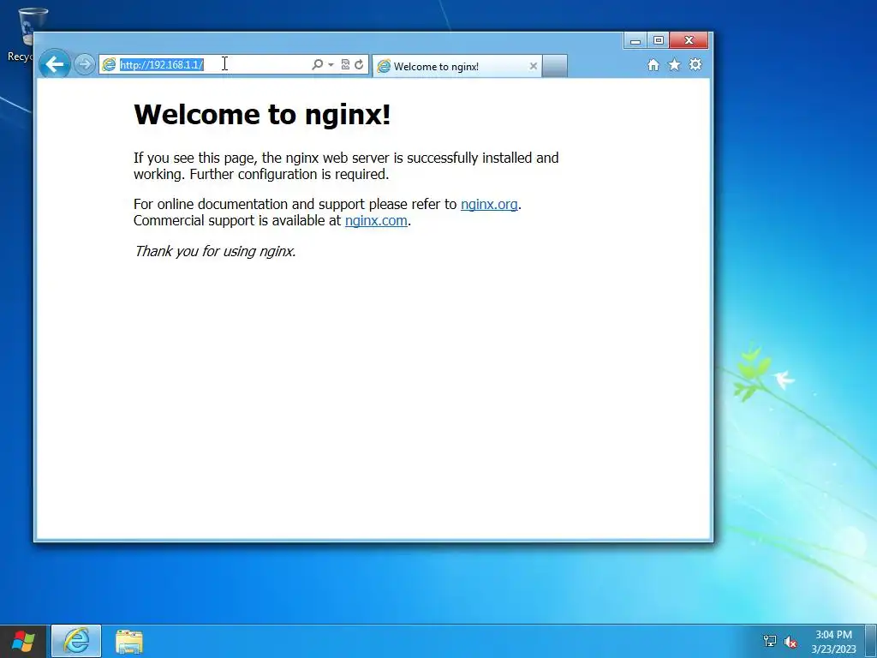This screenshot has width=877, height=658.
Task: Open Windows Explorer from the taskbar
Action: [x=129, y=641]
